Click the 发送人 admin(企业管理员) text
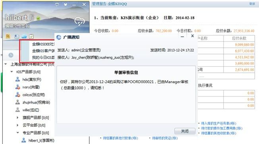259x144 pixels. point(79,50)
